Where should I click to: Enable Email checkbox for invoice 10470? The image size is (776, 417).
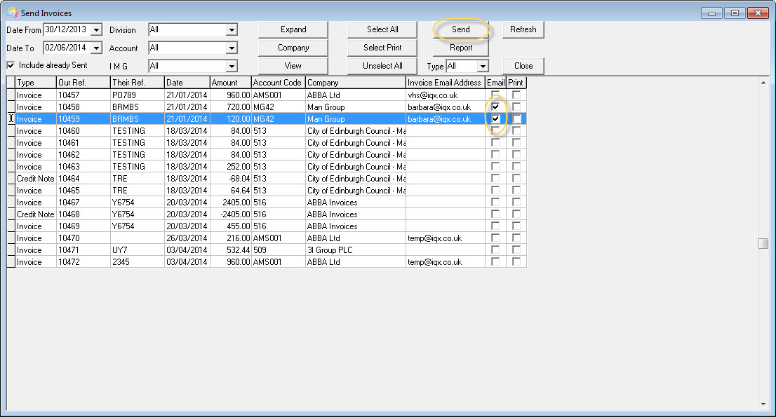point(495,238)
